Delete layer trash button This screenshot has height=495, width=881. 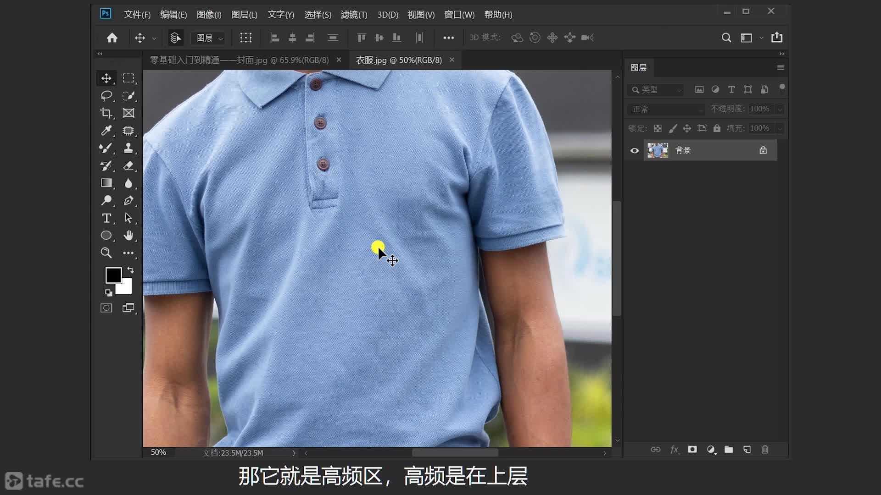(x=765, y=450)
